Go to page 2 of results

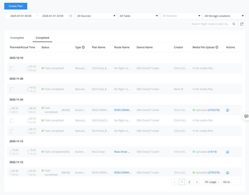pos(189,182)
